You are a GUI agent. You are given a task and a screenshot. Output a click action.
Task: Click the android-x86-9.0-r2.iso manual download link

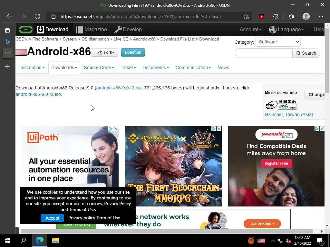click(x=38, y=94)
